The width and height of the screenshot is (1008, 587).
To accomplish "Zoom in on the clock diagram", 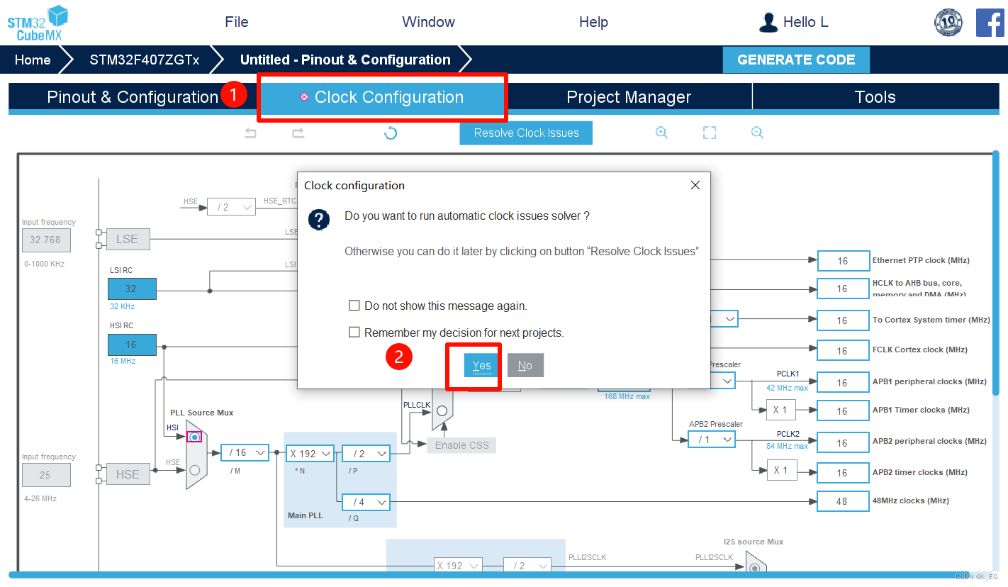I will (x=661, y=133).
